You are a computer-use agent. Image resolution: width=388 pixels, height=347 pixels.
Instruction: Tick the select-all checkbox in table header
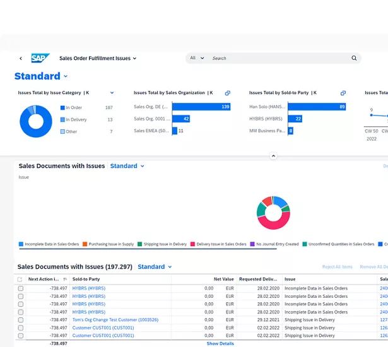(x=20, y=279)
